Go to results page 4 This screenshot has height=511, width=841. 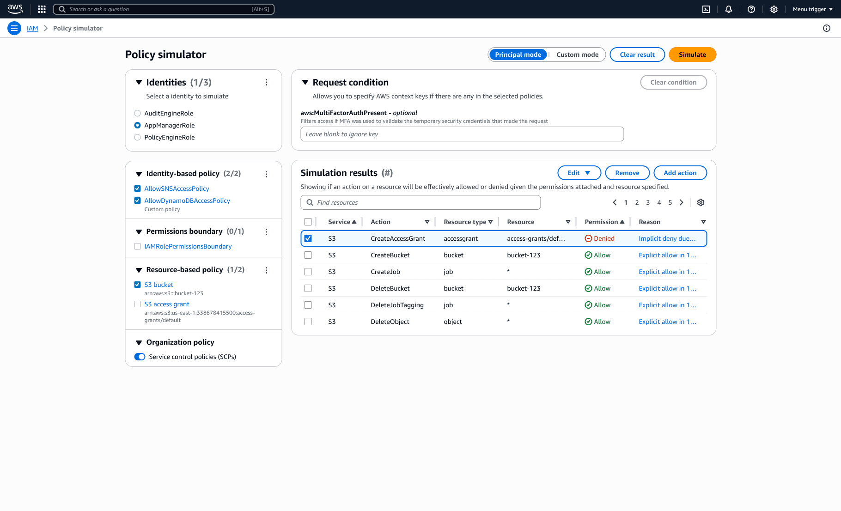point(659,202)
